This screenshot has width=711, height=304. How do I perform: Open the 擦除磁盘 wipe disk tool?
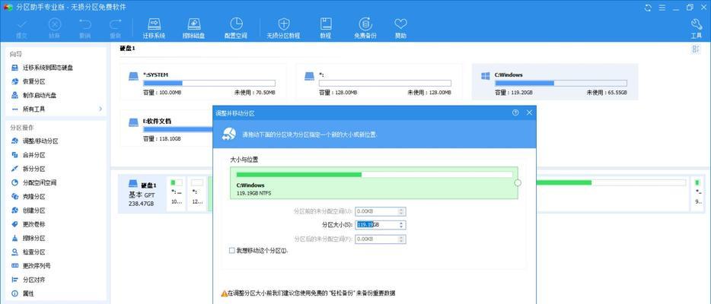click(x=193, y=28)
